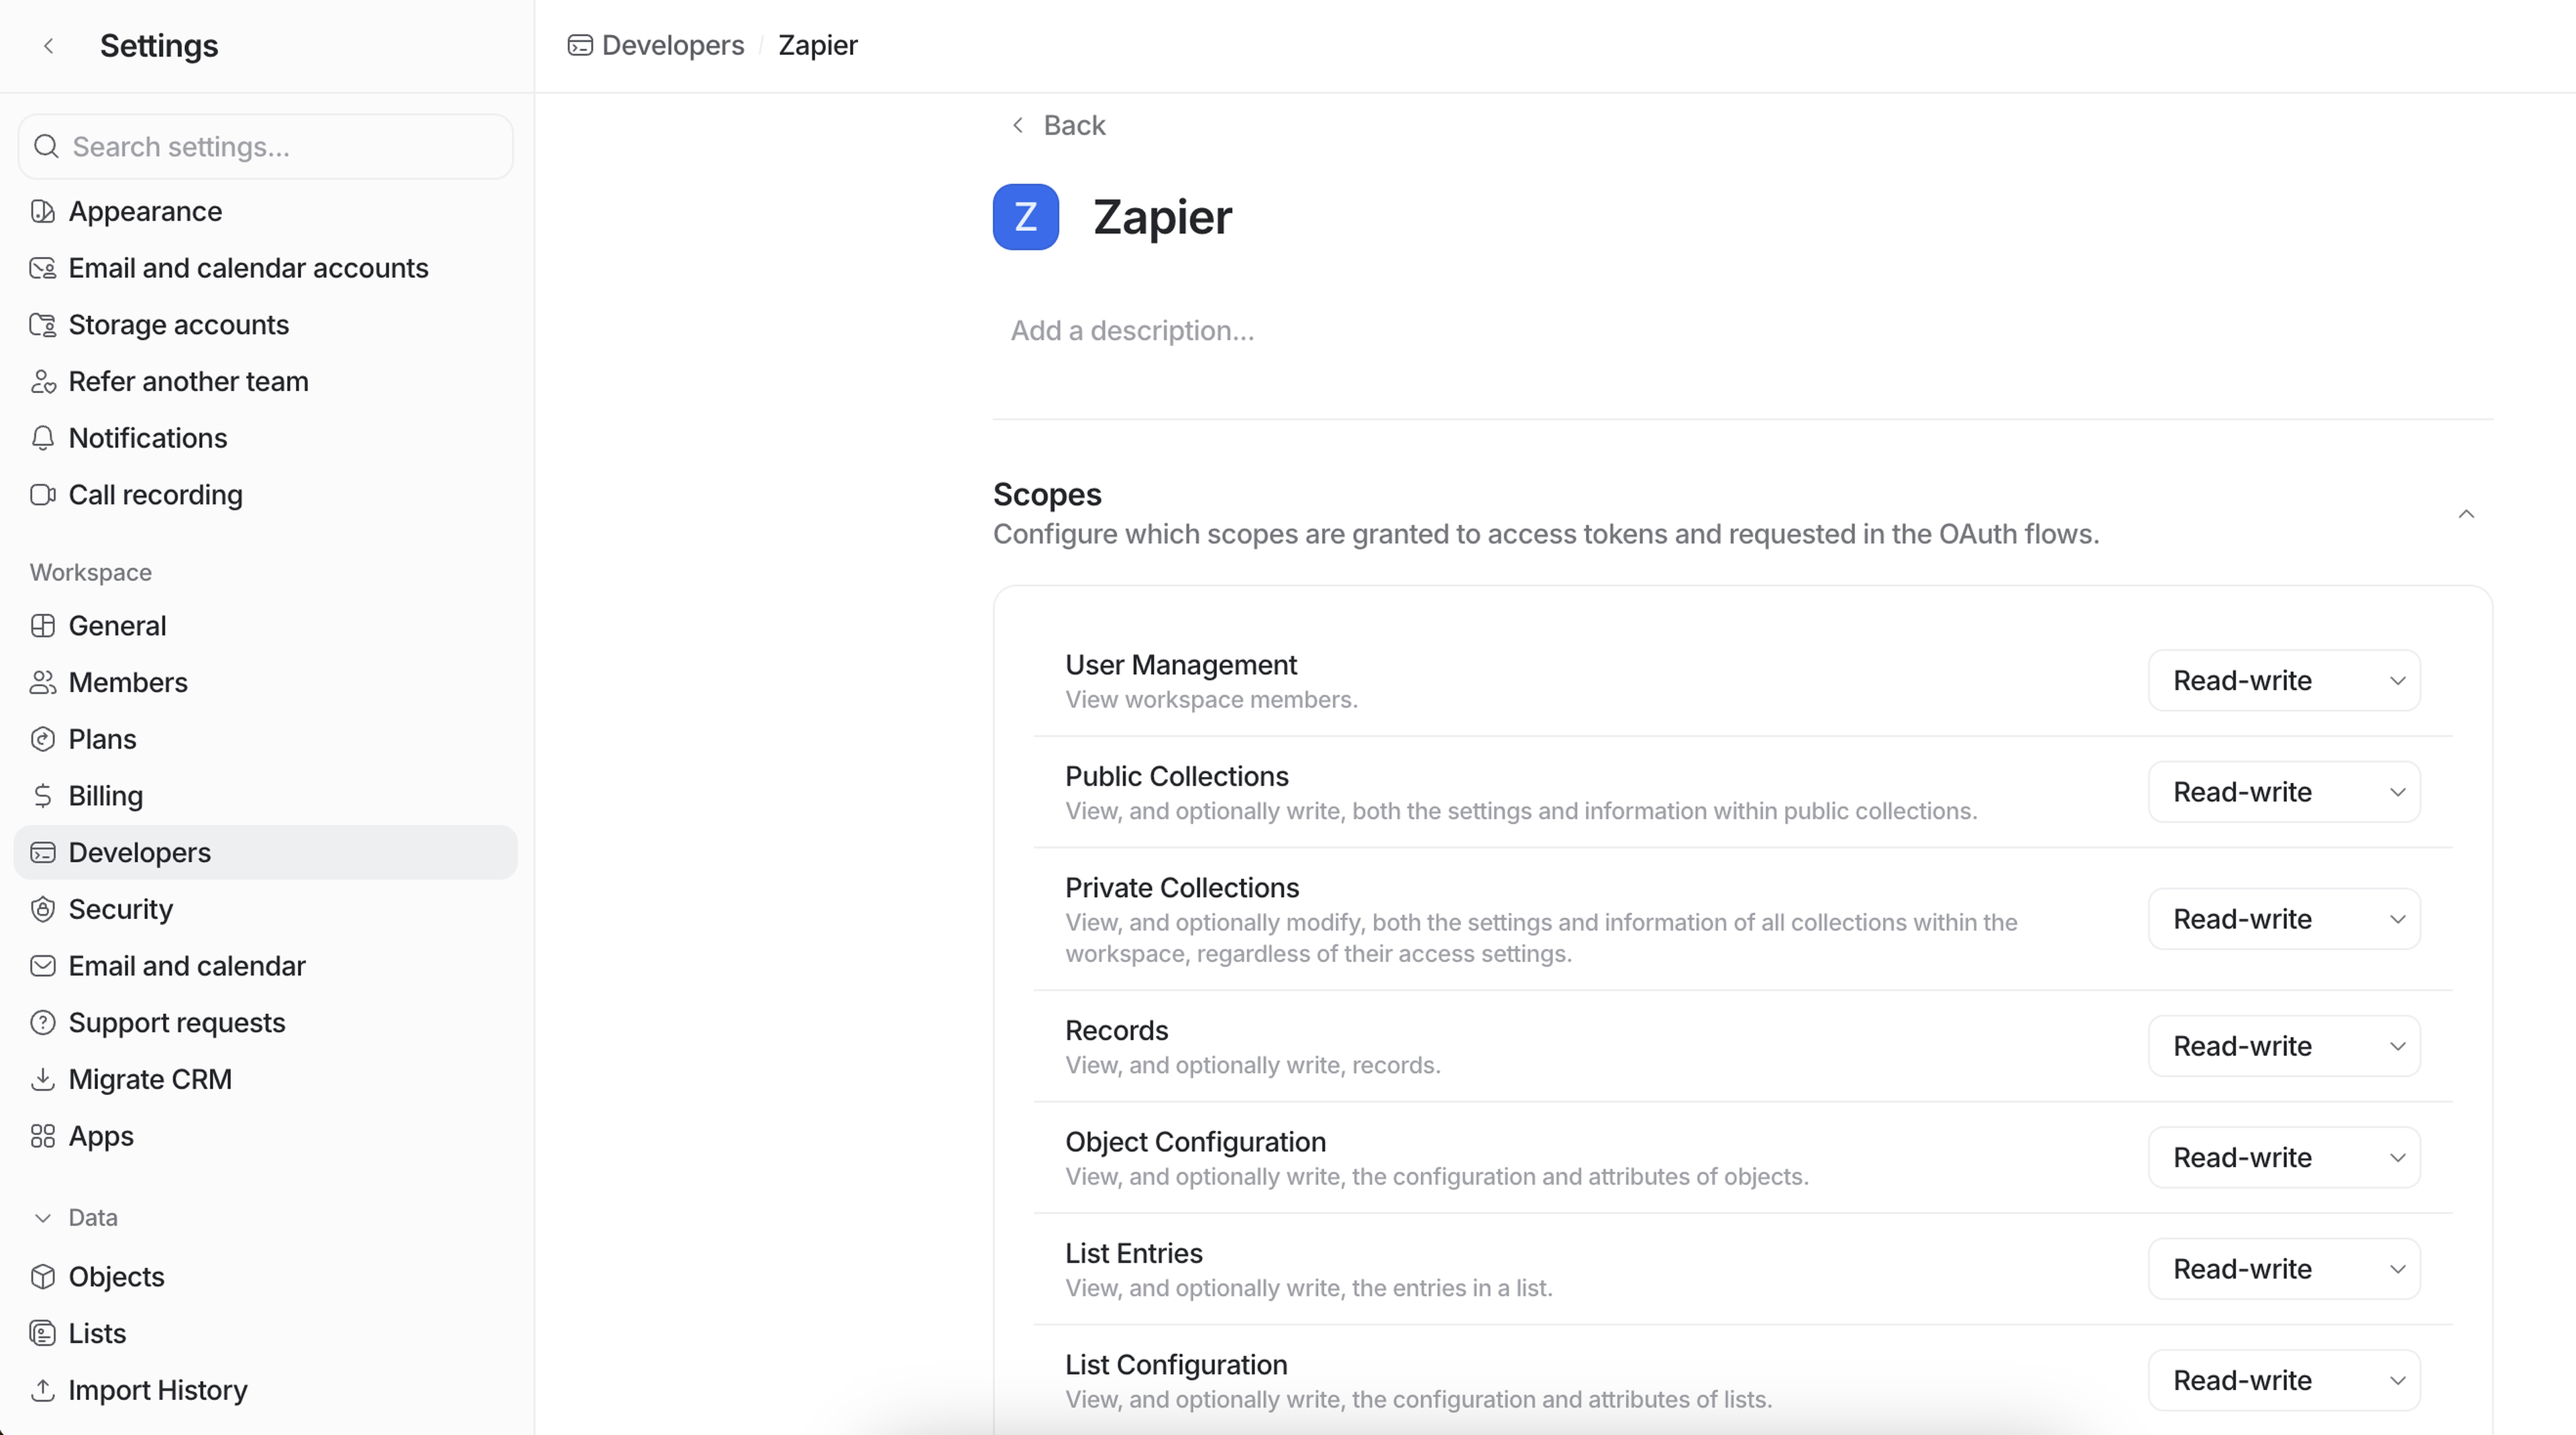Open the Records scope permission dropdown
Image resolution: width=2576 pixels, height=1435 pixels.
pyautogui.click(x=2283, y=1046)
